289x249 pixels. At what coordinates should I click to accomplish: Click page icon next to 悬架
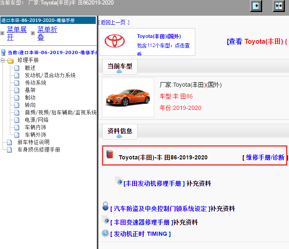tap(17, 90)
